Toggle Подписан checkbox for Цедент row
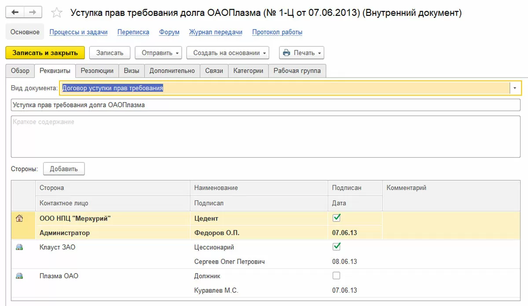This screenshot has height=306, width=528. pyautogui.click(x=337, y=218)
